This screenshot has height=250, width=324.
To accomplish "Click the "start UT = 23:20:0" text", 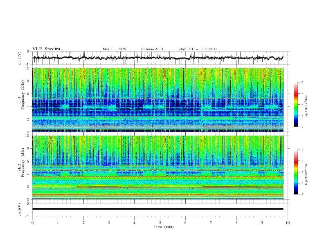I will click(x=198, y=49).
